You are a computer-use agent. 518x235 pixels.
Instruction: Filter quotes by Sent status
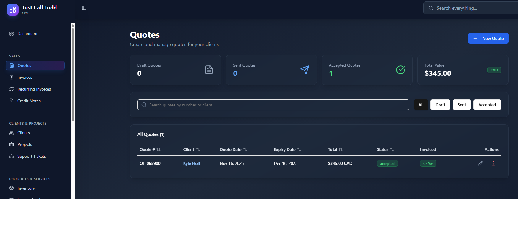click(462, 105)
